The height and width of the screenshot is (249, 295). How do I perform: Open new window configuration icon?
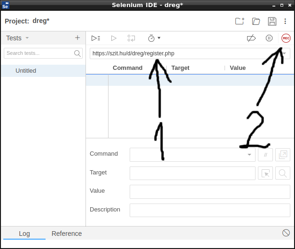point(283,155)
